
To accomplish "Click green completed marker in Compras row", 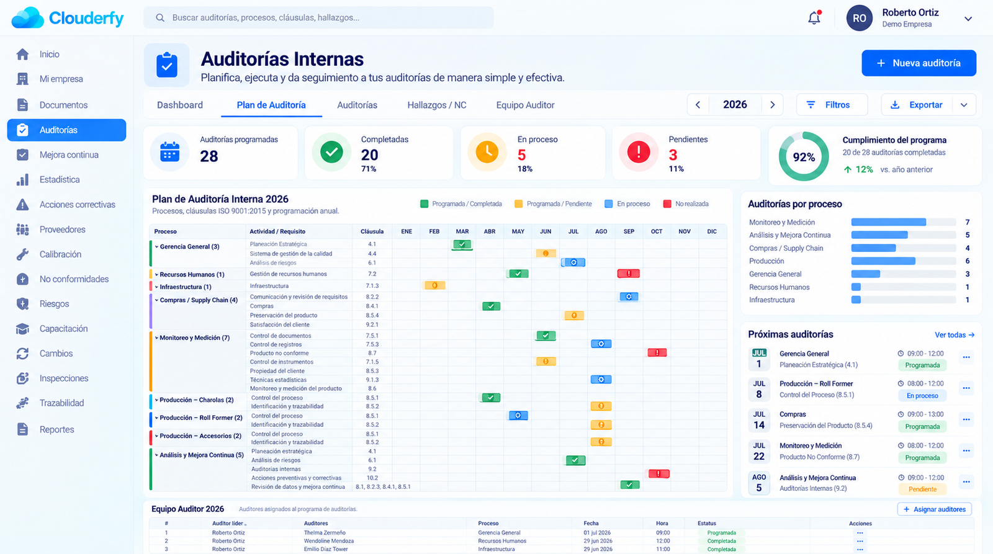I will click(491, 306).
